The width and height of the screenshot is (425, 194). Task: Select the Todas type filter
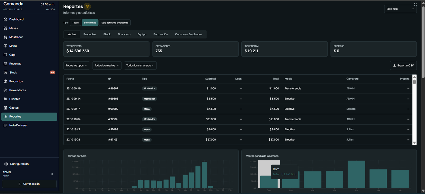75,23
